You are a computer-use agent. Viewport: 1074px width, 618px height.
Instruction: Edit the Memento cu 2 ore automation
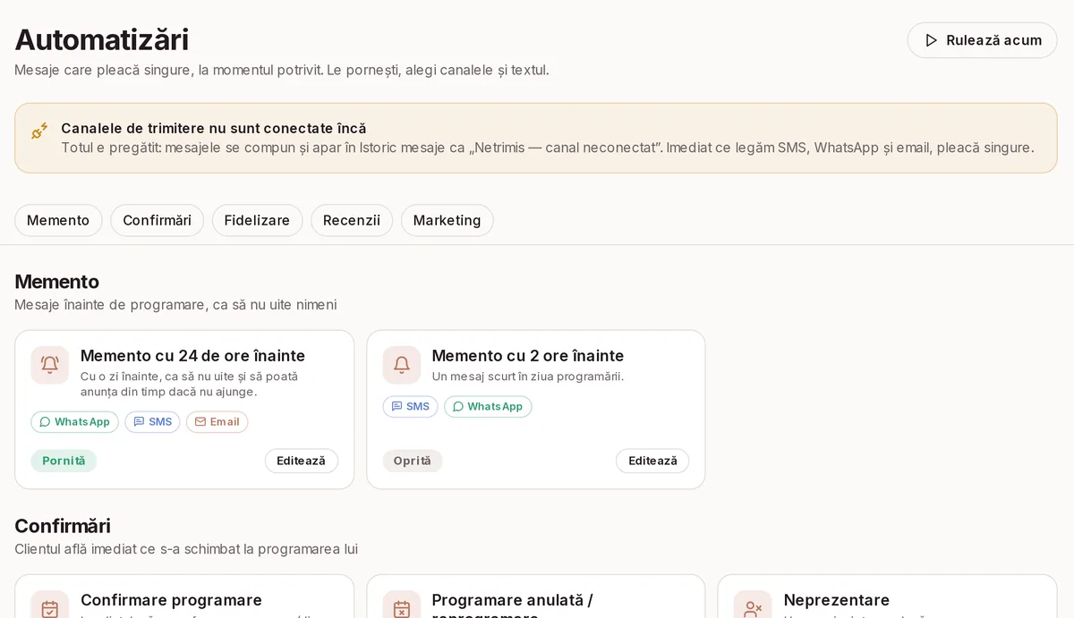pyautogui.click(x=652, y=461)
